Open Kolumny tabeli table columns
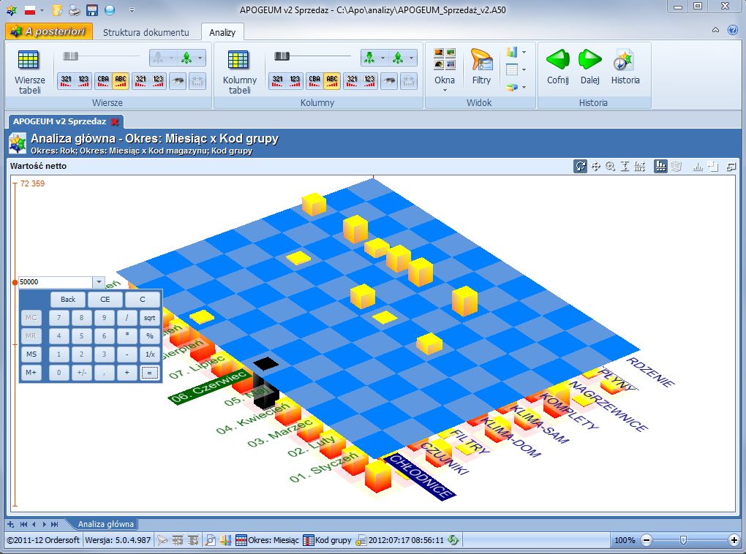Image resolution: width=746 pixels, height=554 pixels. 239,70
